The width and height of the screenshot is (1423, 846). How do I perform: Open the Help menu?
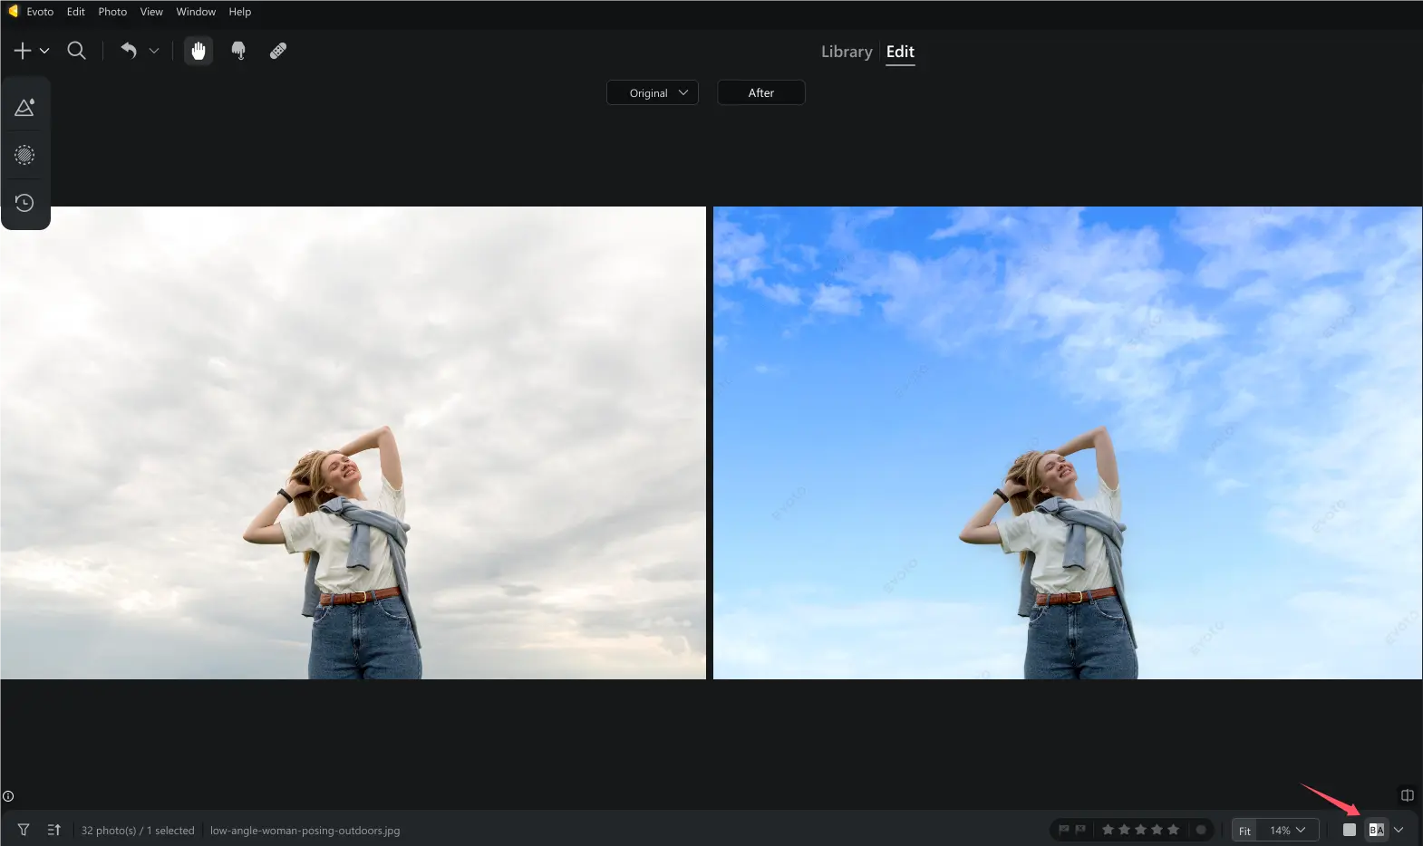pos(240,12)
